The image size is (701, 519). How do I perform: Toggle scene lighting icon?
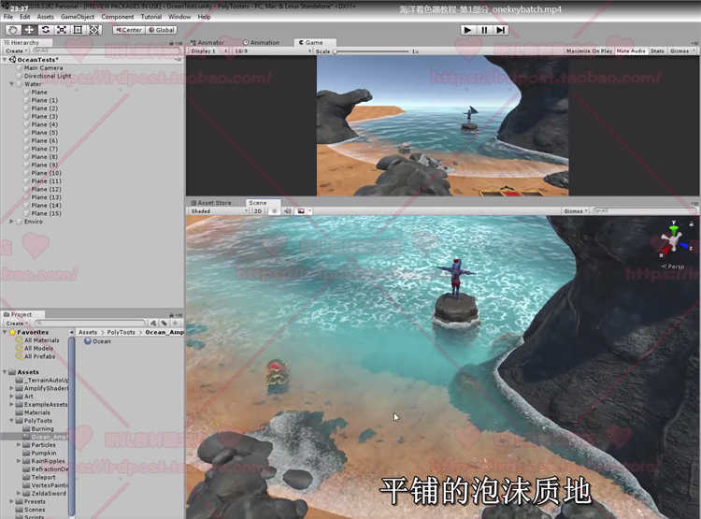tap(274, 211)
